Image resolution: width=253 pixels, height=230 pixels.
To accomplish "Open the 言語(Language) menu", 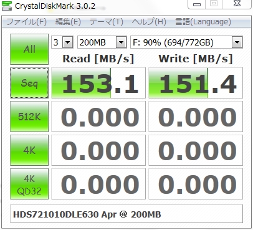I will 203,22.
